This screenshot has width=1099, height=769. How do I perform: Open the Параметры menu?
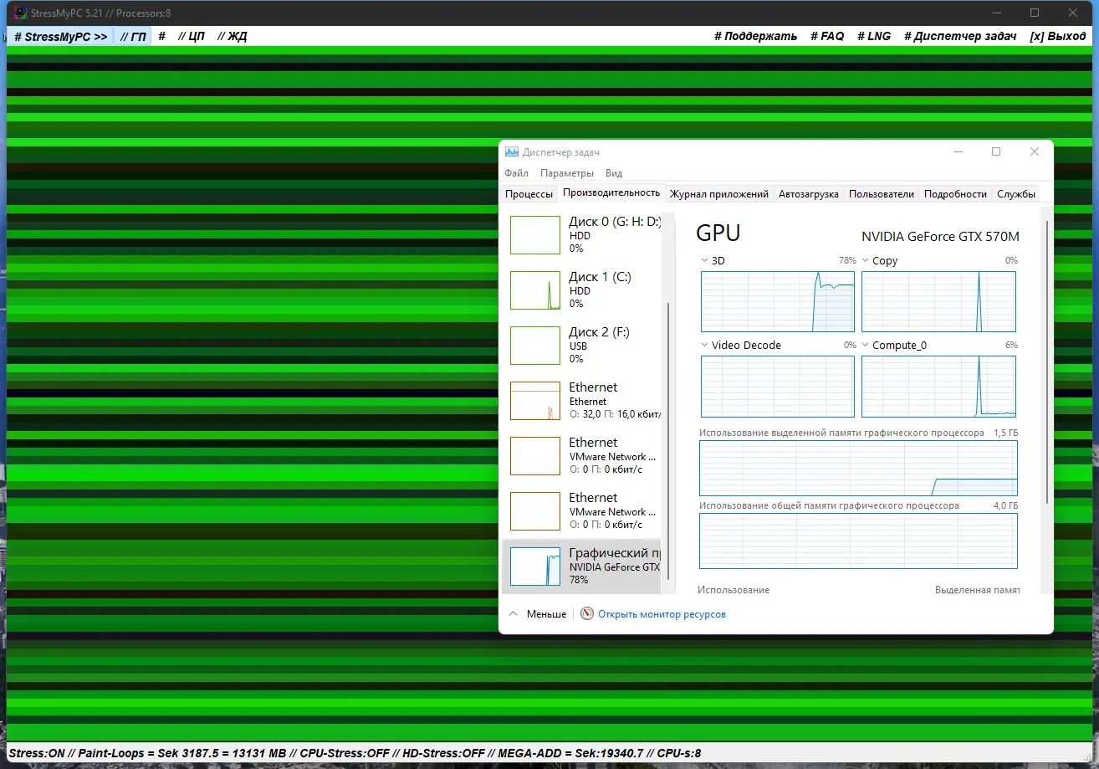click(566, 173)
